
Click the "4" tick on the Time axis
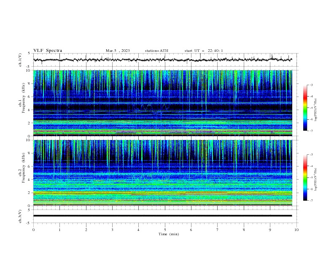(x=138, y=230)
